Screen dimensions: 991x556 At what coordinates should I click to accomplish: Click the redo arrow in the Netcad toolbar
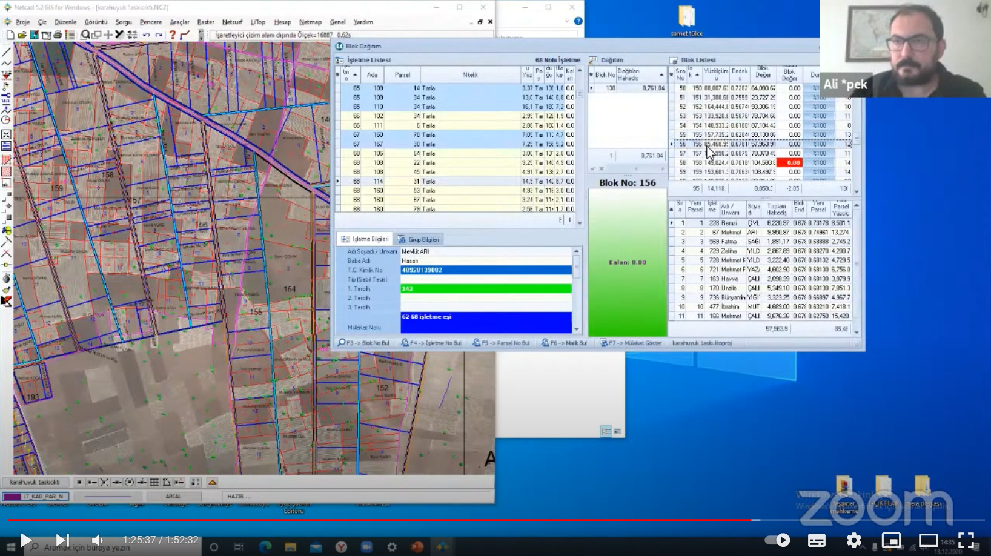159,35
